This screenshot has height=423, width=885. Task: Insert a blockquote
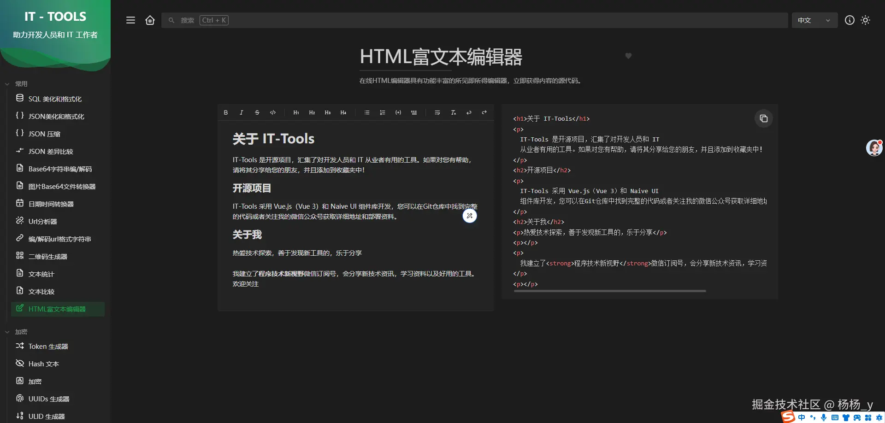click(x=414, y=112)
